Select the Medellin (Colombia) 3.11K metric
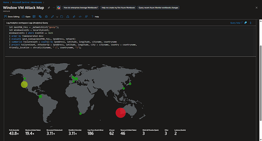The height and width of the screenshot is (141, 262). click(x=75, y=132)
